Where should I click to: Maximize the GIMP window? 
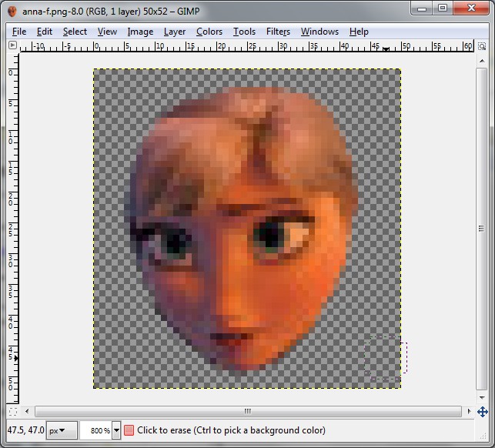coord(443,8)
